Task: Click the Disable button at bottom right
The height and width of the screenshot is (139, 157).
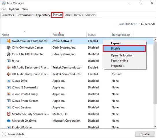Action: click(145, 134)
